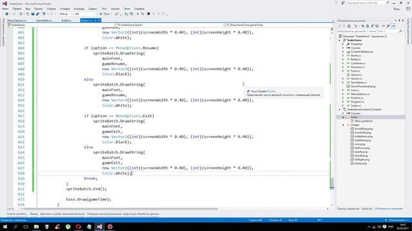Screen dimensions: 412x231
Task: Open the SnakeGame project navigation dropdown
Action: point(61,25)
